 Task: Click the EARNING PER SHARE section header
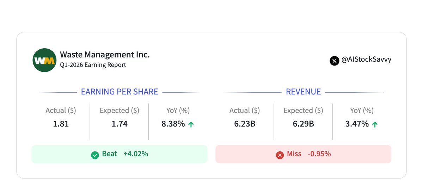119,92
